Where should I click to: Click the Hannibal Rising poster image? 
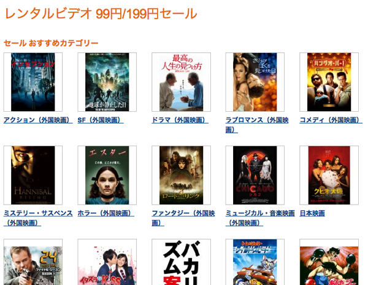point(33,175)
